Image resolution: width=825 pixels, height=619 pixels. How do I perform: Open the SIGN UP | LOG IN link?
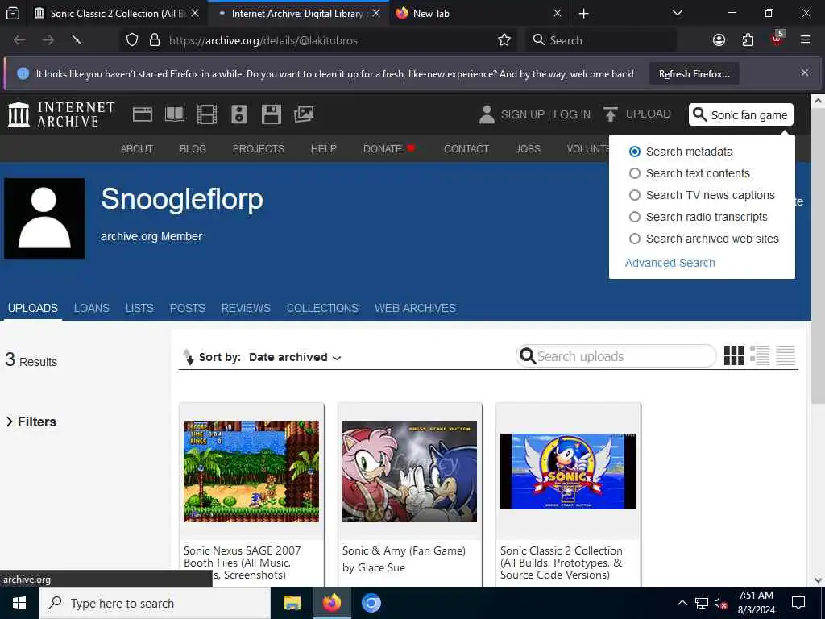(x=545, y=114)
